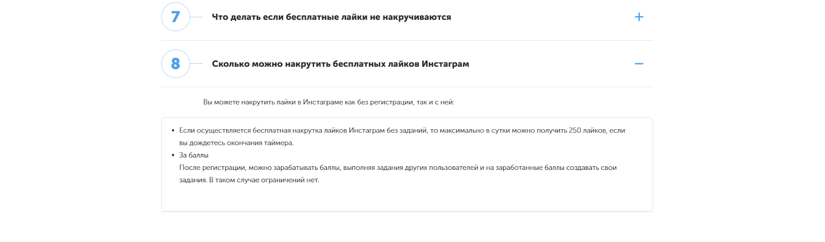Image resolution: width=825 pixels, height=242 pixels.
Task: Click the line "вы дождетесь окончания таймера."
Action: coord(236,143)
